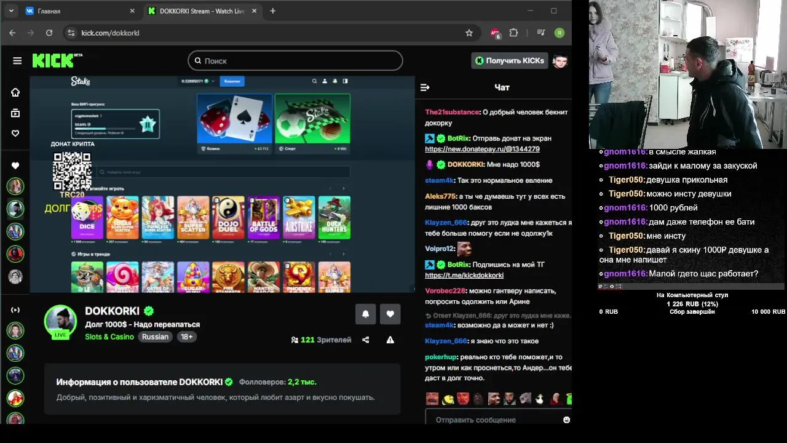Open the t.me/kickdokkorki Telegram link

464,275
